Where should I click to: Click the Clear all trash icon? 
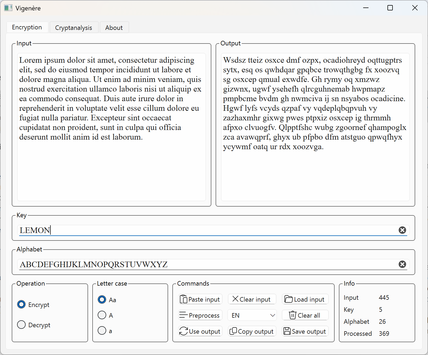click(292, 315)
